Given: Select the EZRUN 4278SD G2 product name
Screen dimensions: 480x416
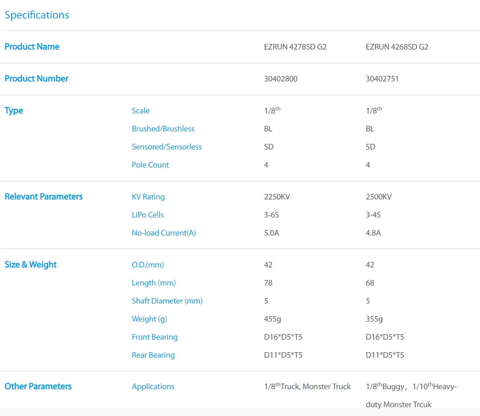Looking at the screenshot, I should click(x=295, y=47).
